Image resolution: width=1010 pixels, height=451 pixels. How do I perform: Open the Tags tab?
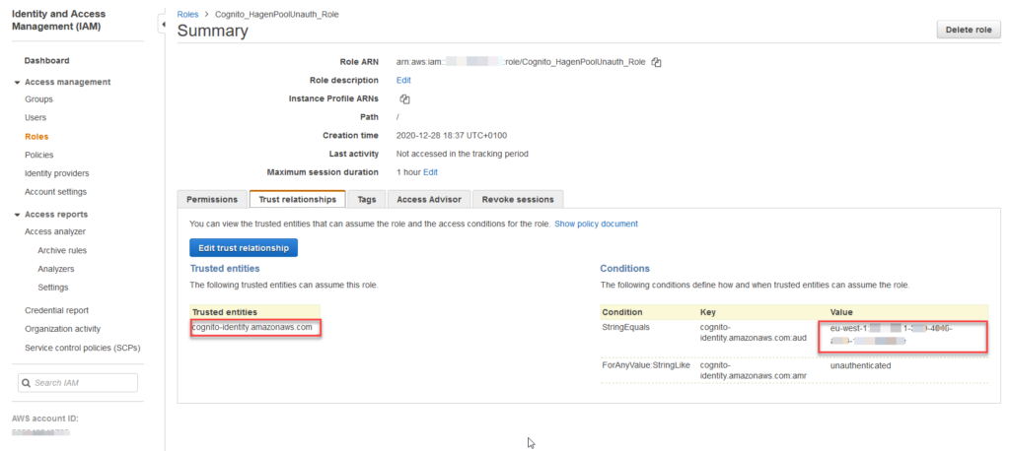pos(367,199)
